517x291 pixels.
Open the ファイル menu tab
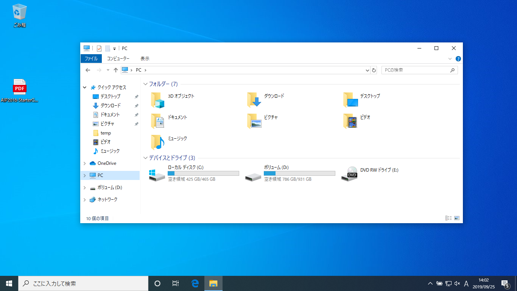pyautogui.click(x=91, y=59)
